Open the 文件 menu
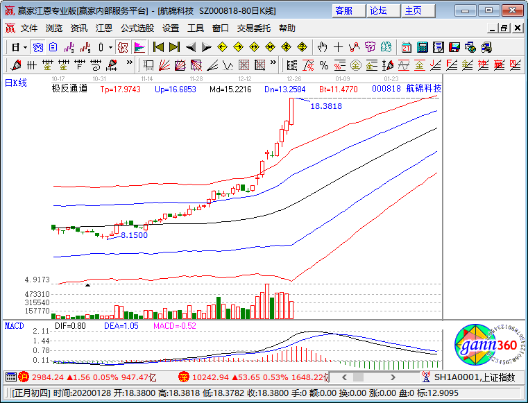The image size is (528, 403). [x=29, y=28]
